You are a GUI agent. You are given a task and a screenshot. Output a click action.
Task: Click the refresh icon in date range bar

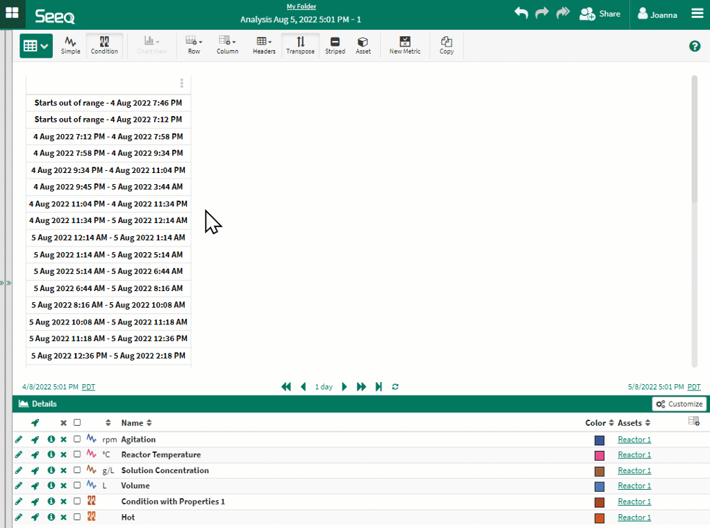[395, 387]
